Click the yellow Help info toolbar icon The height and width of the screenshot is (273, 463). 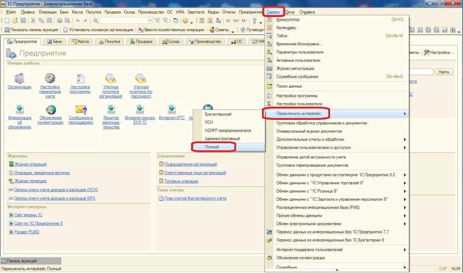point(185,21)
